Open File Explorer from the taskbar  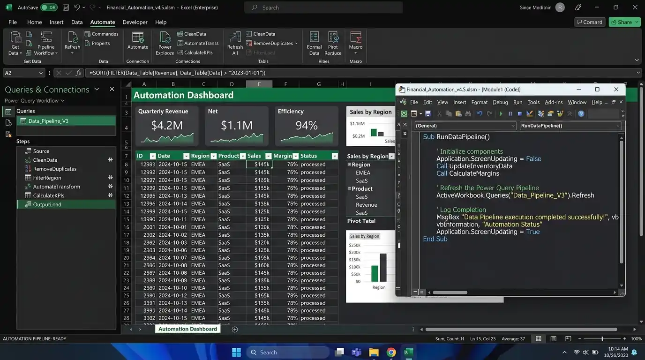pos(374,352)
